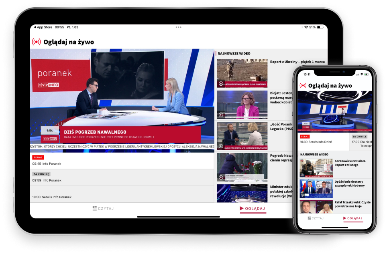
Task: Select ZA CHWILĘ 09:59 Info Poranek row
Action: click(x=122, y=177)
